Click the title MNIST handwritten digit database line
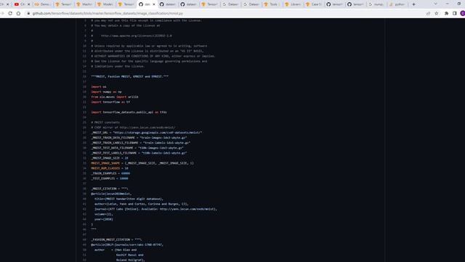The height and width of the screenshot is (262, 465). (x=129, y=199)
